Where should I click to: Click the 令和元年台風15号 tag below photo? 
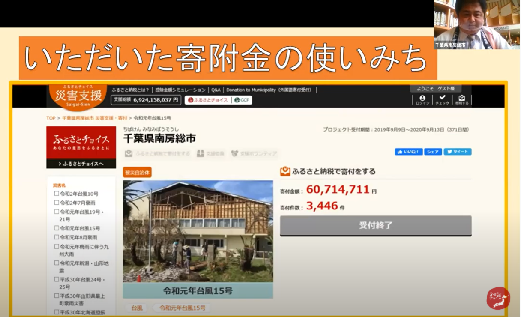coord(182,308)
